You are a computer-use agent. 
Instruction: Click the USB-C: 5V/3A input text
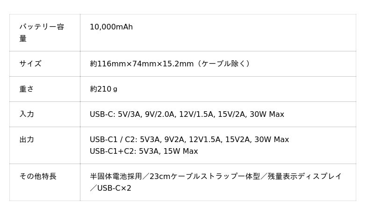click(x=114, y=114)
